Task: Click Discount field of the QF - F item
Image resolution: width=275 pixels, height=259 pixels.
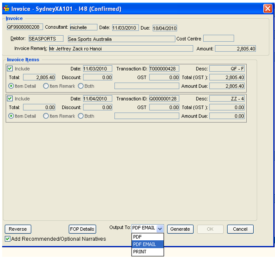Action: point(97,77)
